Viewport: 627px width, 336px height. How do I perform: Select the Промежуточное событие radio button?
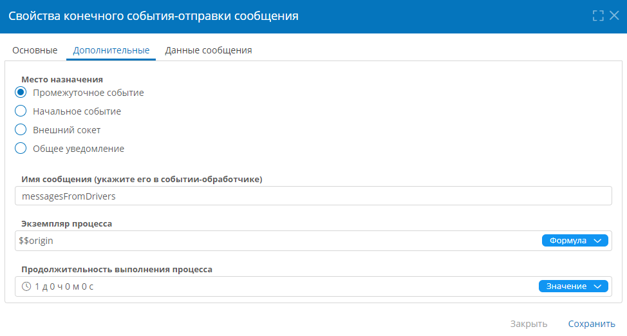pos(21,93)
